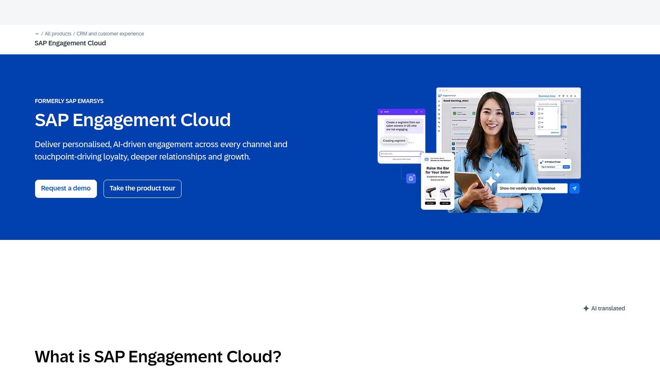The height and width of the screenshot is (371, 660).
Task: Click the Request a demo button
Action: click(x=66, y=189)
